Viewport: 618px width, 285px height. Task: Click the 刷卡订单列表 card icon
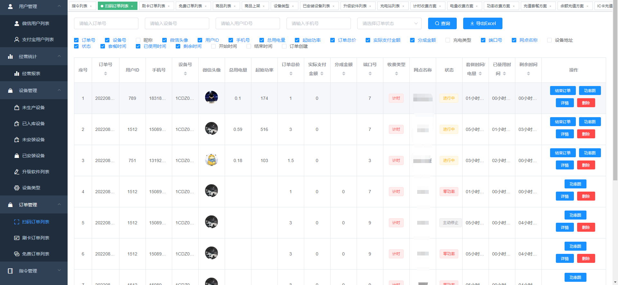click(x=17, y=238)
